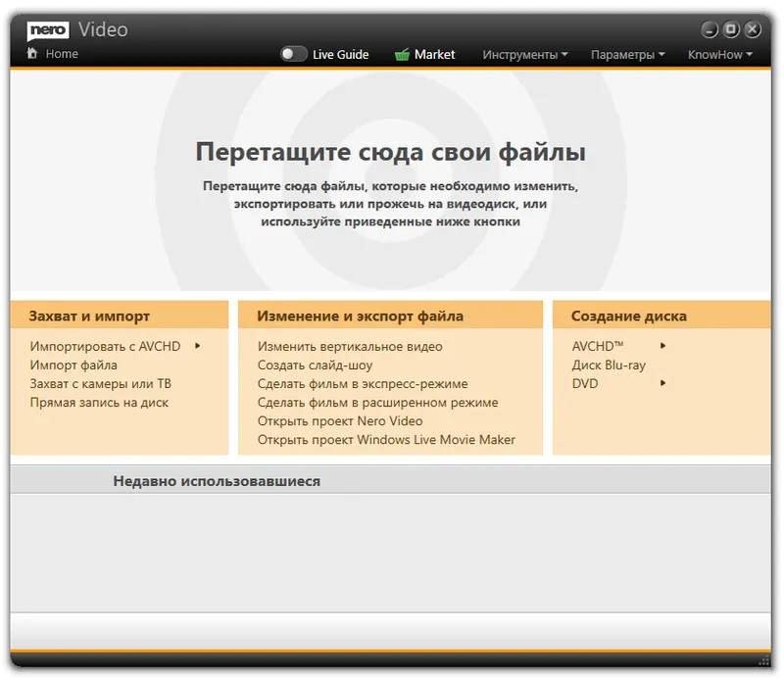Open the Market link

[434, 55]
